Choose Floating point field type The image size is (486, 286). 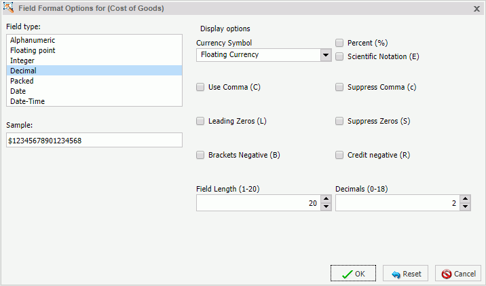pos(33,50)
